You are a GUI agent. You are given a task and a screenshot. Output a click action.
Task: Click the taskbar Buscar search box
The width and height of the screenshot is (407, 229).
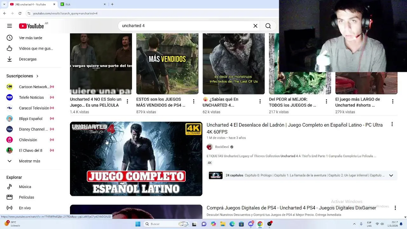(x=166, y=224)
